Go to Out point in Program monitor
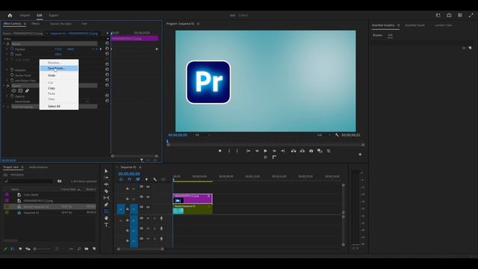Screen dimensions: 478x269 (x=282, y=151)
